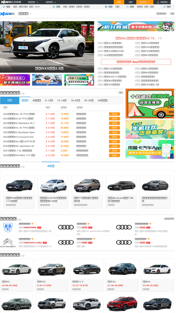
Task: Click the mobile phone icon in the top bar
Action: pos(158,2)
